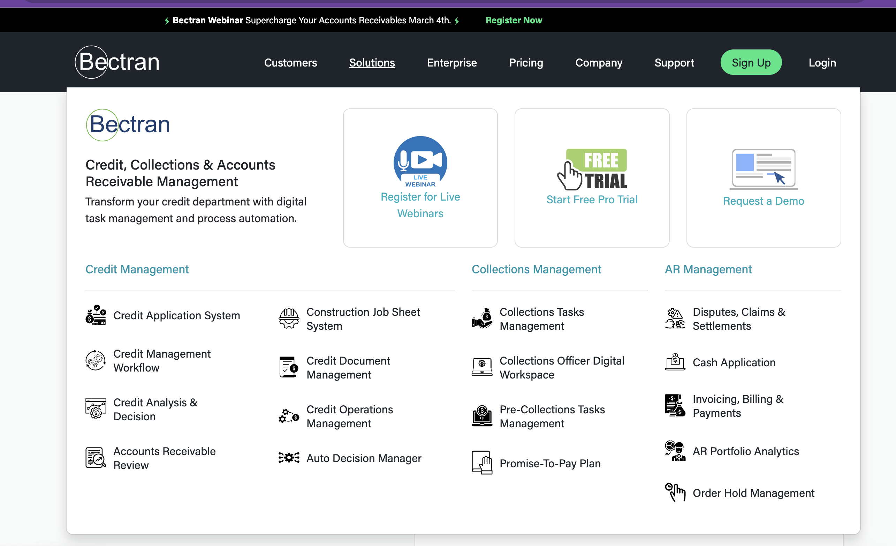Click the Credit Document Management icon
This screenshot has width=896, height=546.
(289, 367)
